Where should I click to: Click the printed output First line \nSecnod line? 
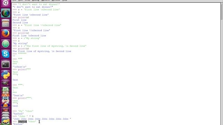(x=29, y=36)
